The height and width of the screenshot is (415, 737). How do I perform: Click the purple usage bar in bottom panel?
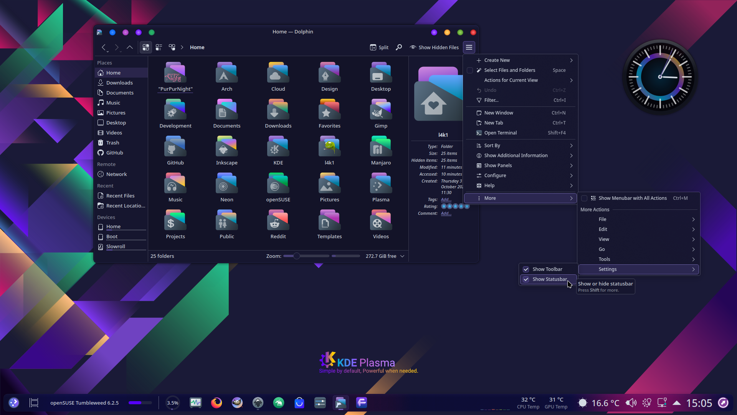point(140,403)
